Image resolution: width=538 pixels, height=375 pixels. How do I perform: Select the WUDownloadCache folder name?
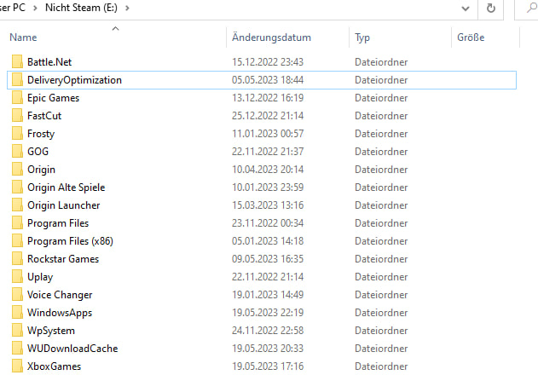tap(72, 349)
